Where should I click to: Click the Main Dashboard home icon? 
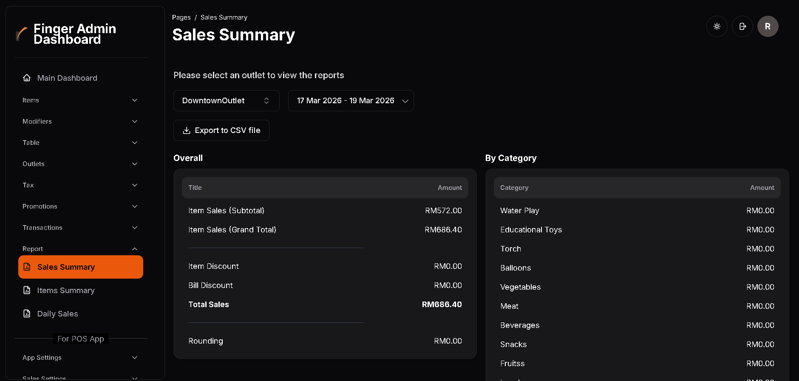[27, 78]
